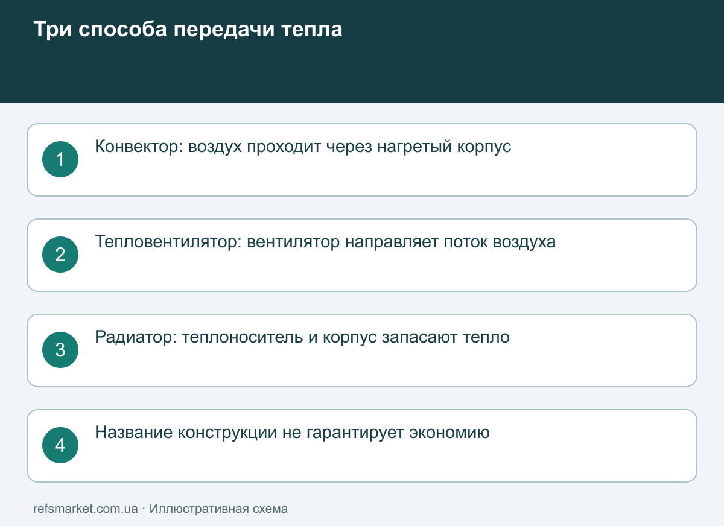Open the refsmarket.com.ua footer link
This screenshot has height=526, width=724.
pyautogui.click(x=86, y=509)
